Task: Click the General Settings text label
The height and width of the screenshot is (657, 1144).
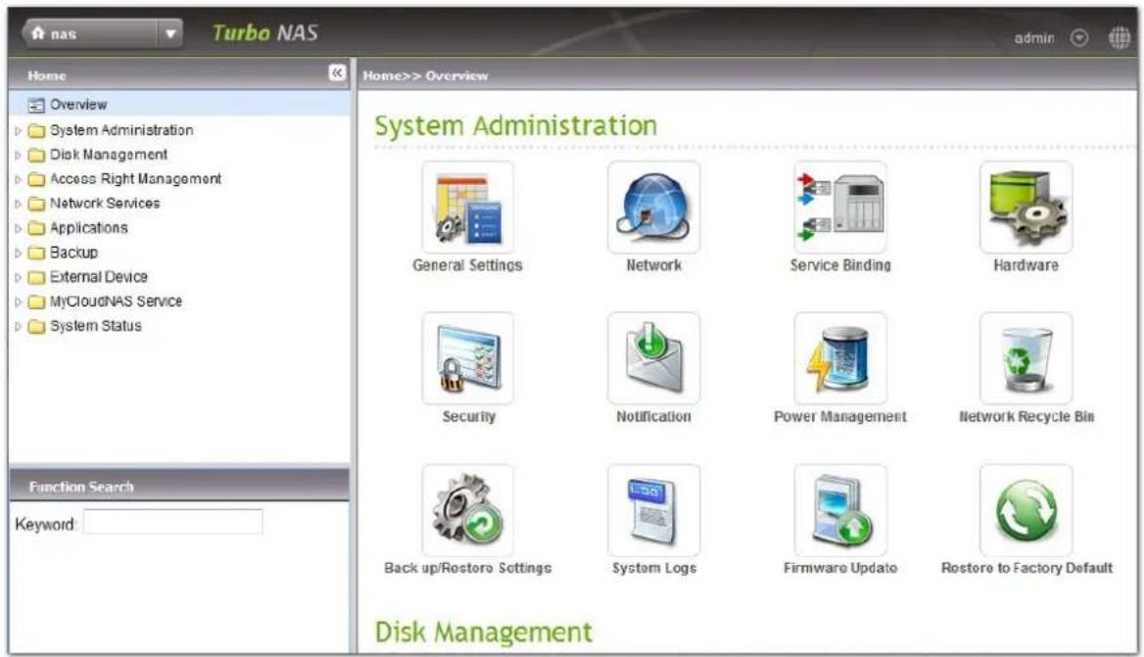Action: coord(467,265)
